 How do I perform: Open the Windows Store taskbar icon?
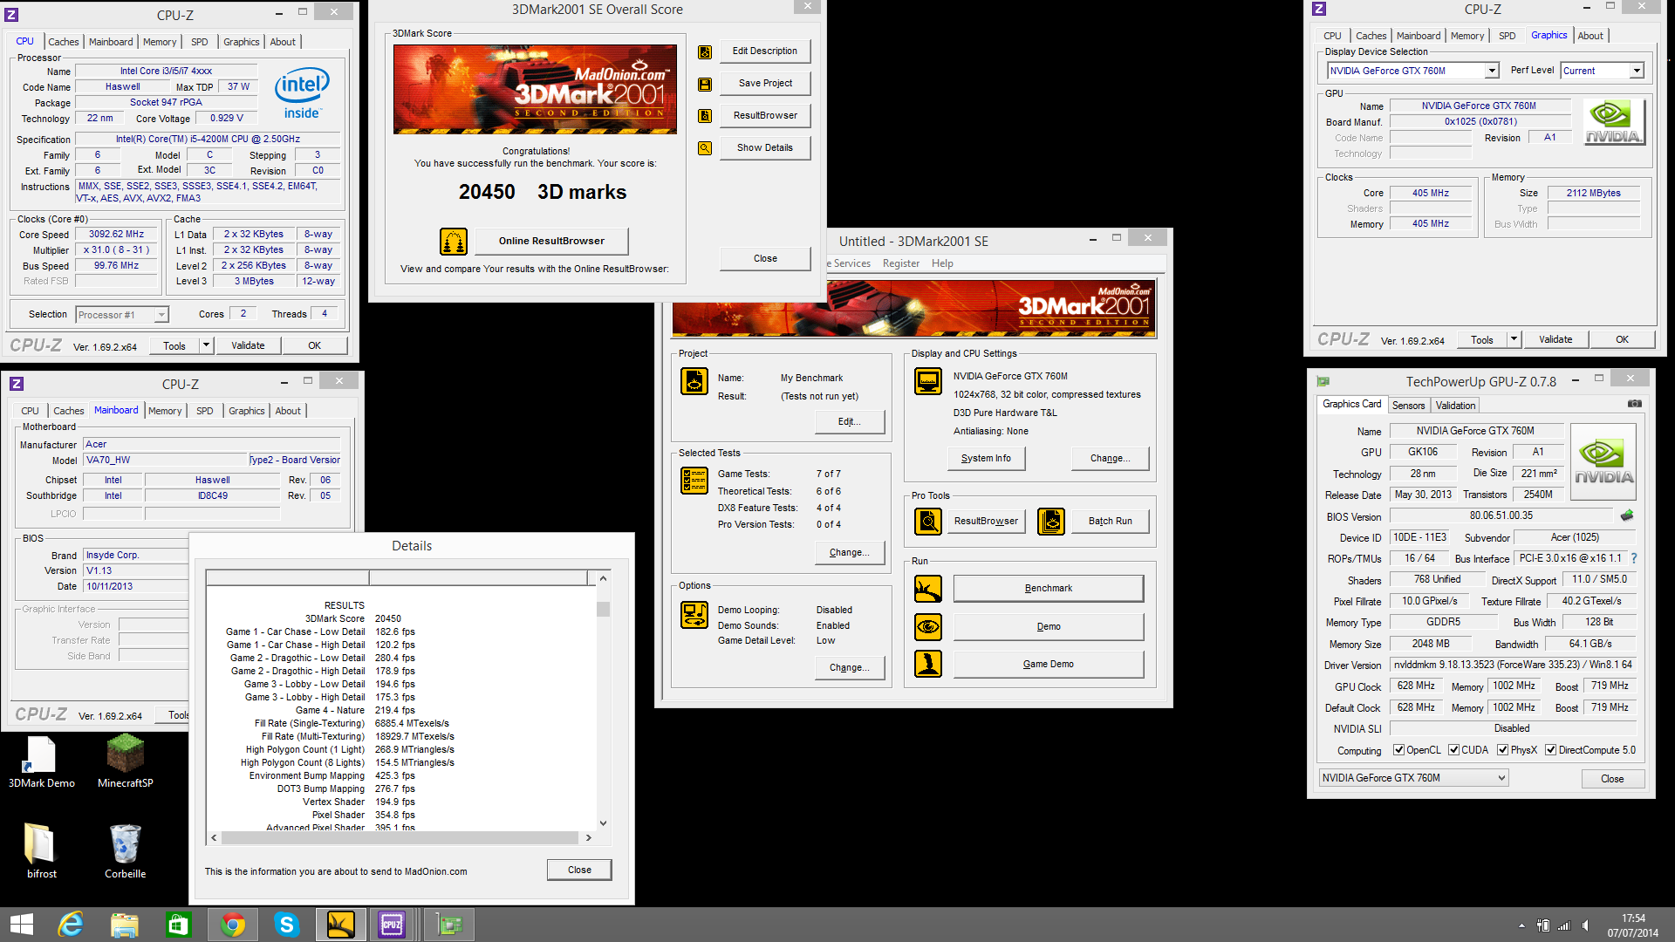point(178,925)
